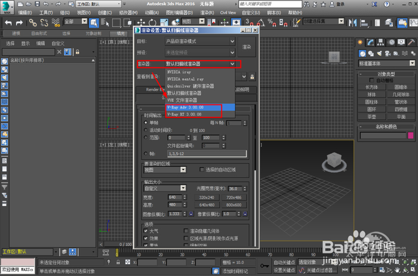418x276 pixels.
Task: Activate the Select Object tool
Action: coord(94,23)
